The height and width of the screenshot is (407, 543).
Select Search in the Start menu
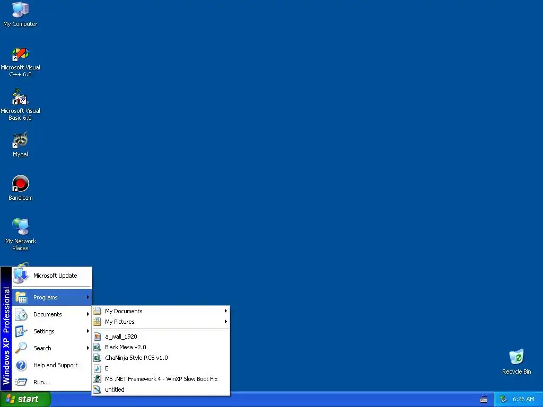coord(52,348)
